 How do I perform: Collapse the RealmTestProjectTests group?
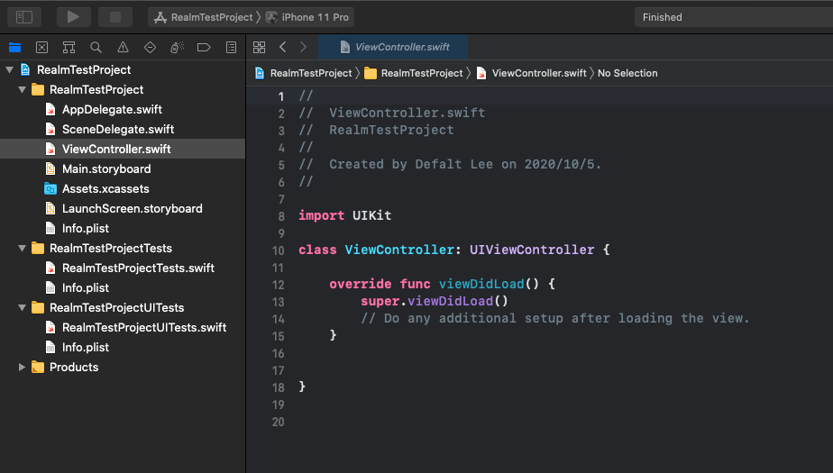(x=22, y=248)
